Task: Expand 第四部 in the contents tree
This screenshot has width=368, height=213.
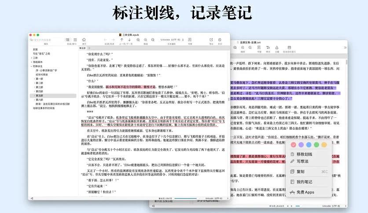Action: (34, 91)
